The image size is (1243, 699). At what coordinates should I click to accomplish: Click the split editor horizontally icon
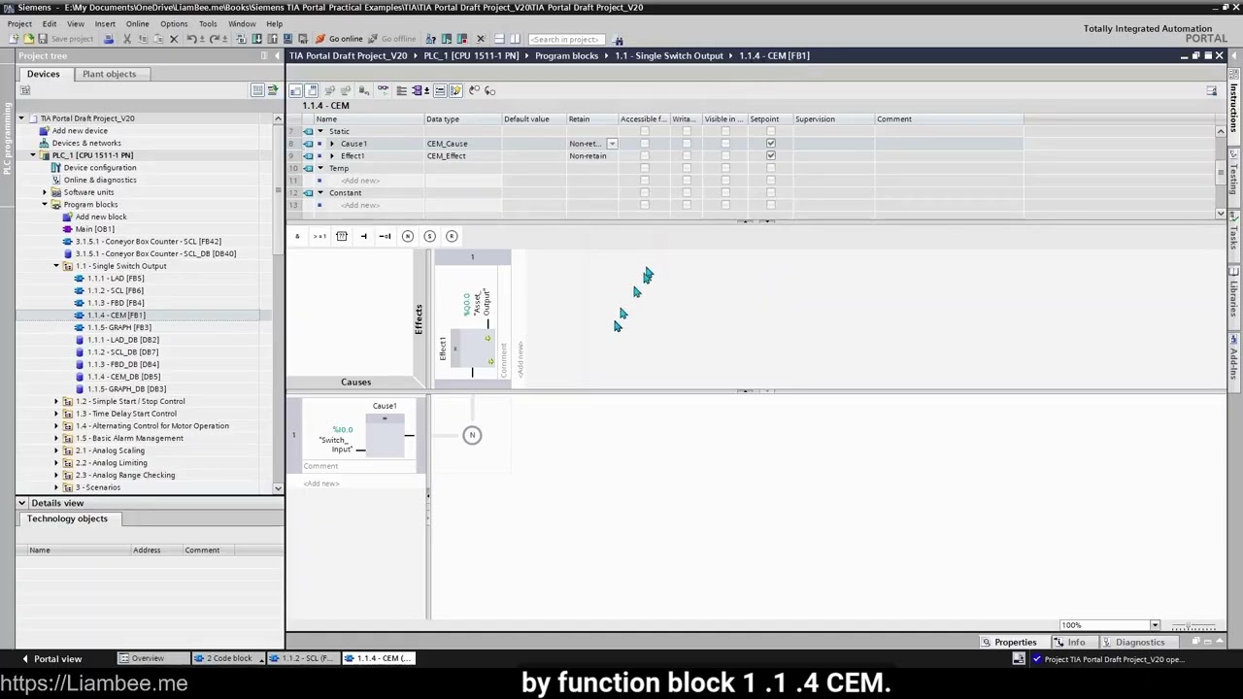(499, 39)
